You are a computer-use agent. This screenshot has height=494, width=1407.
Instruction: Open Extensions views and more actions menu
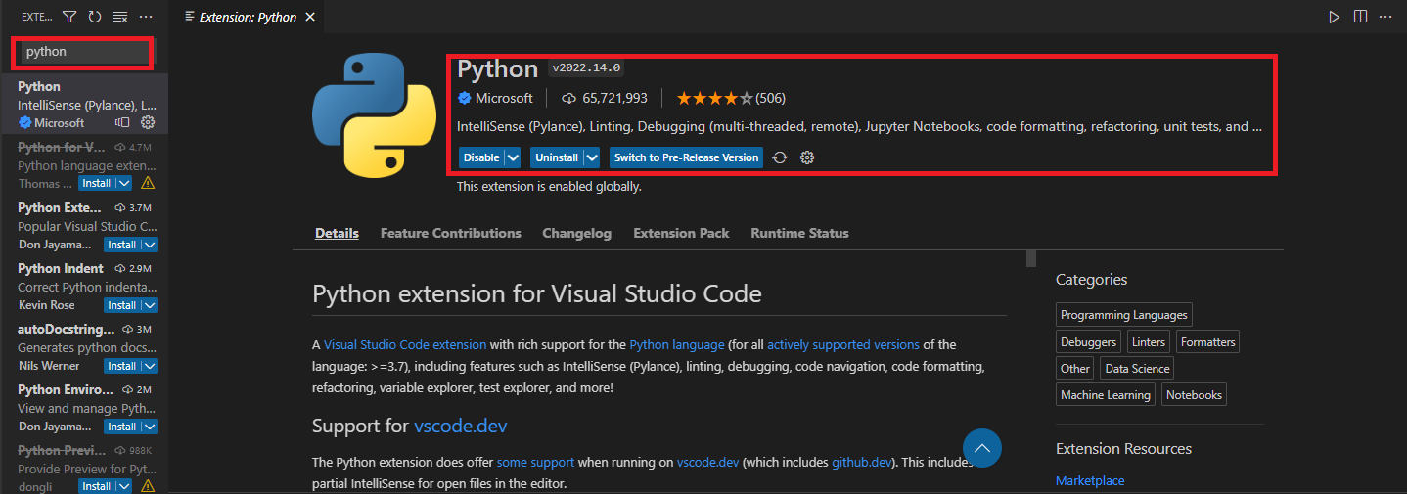pos(146,17)
